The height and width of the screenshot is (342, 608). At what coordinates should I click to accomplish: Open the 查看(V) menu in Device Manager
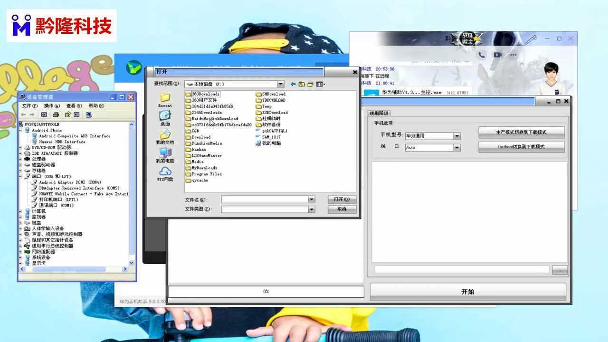(74, 106)
